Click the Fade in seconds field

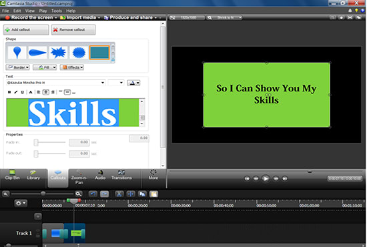pos(79,142)
